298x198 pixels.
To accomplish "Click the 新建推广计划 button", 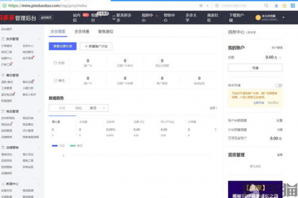I will [96, 46].
